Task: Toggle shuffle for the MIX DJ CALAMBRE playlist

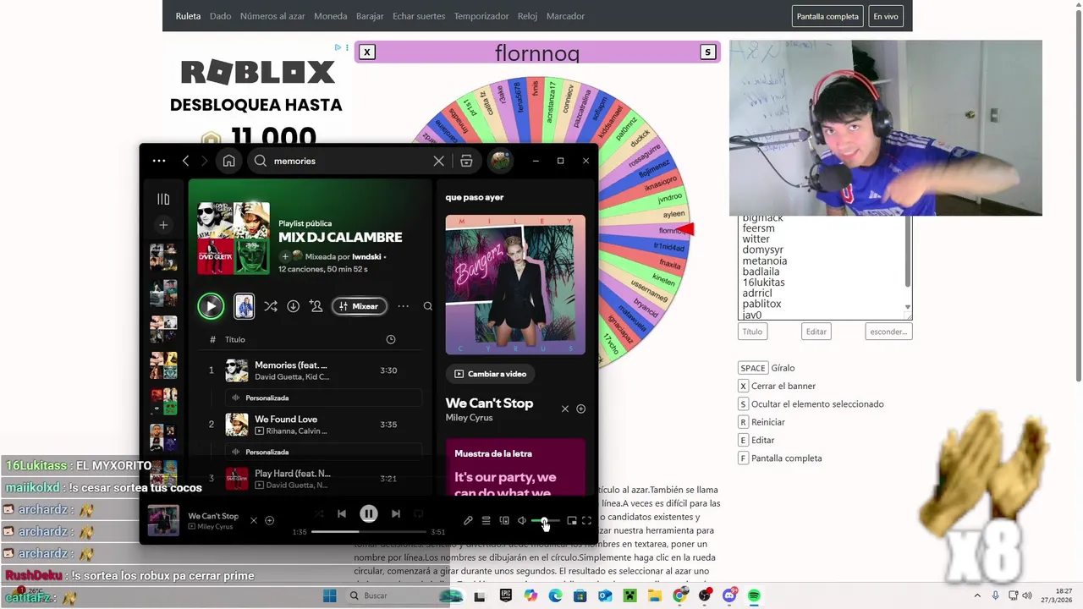Action: click(x=270, y=306)
